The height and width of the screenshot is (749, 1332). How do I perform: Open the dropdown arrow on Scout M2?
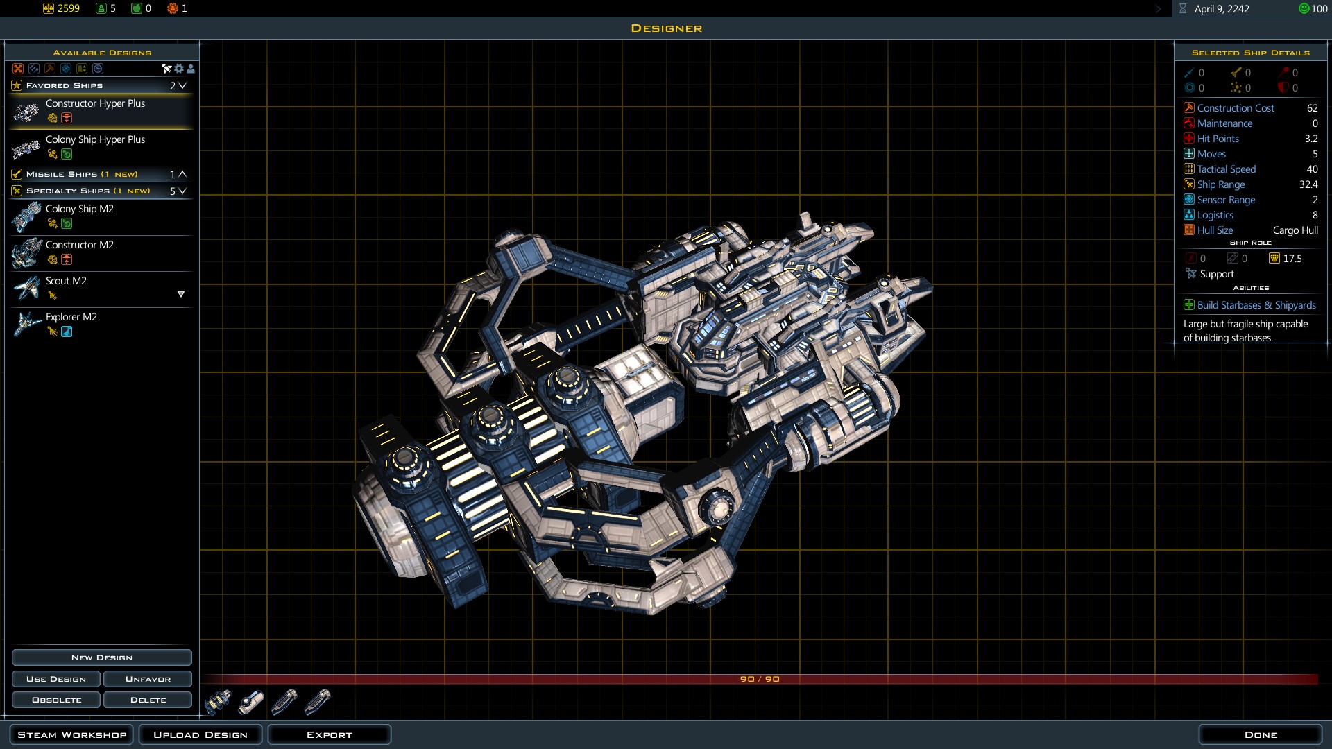click(x=181, y=294)
